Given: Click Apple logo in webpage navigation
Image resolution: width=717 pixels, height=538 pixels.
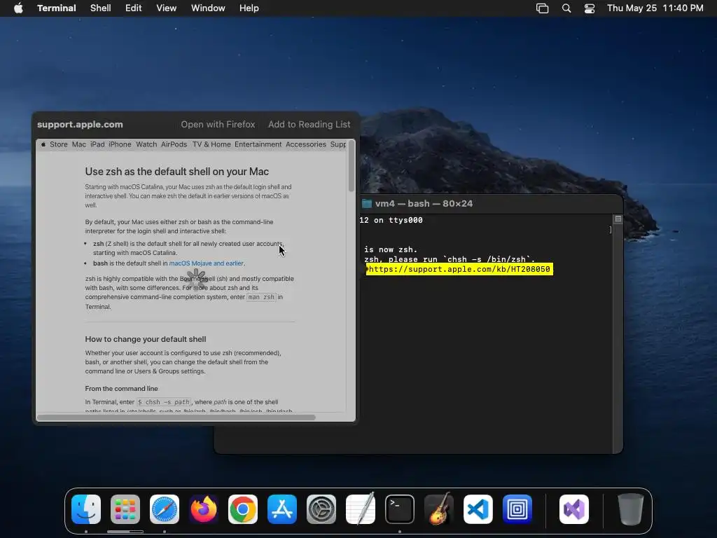Looking at the screenshot, I should [x=43, y=144].
